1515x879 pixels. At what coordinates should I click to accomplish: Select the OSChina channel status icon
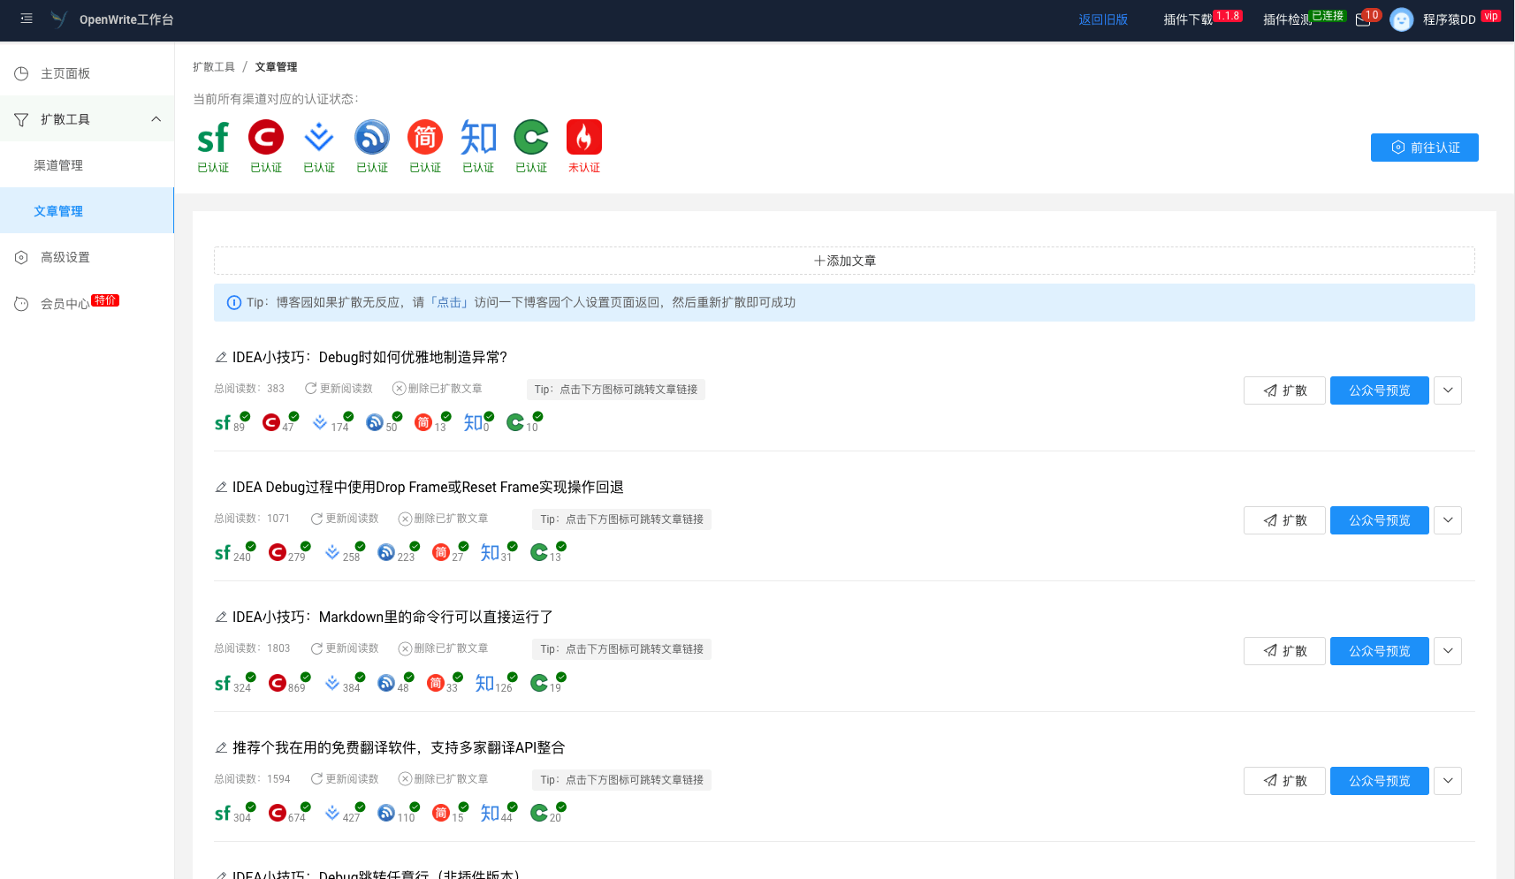pos(531,137)
